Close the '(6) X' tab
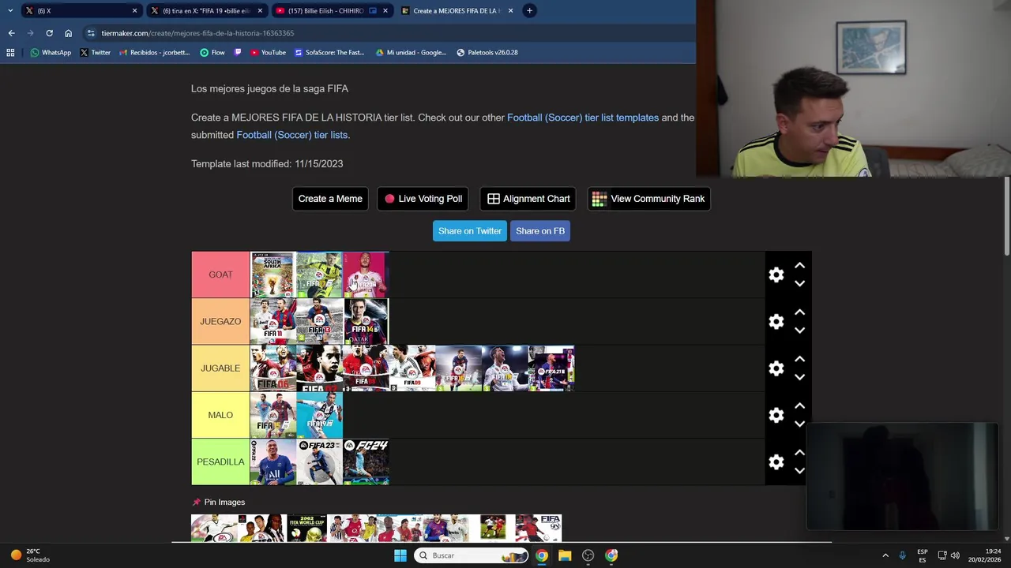This screenshot has height=568, width=1011. coord(134,10)
